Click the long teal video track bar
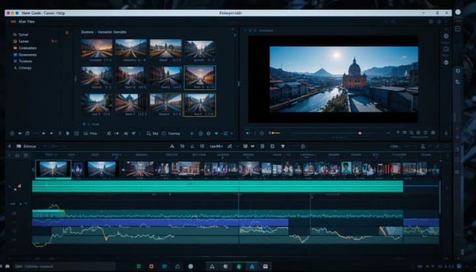 (x=218, y=187)
